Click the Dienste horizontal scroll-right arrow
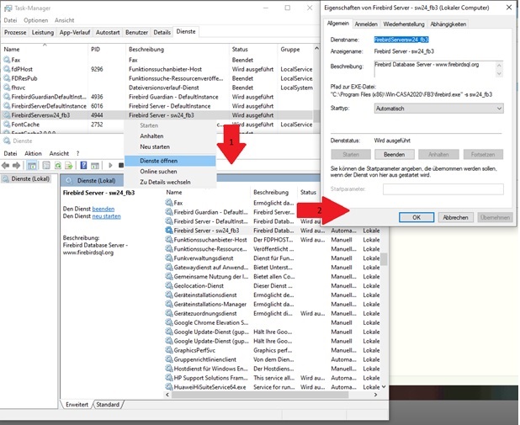The width and height of the screenshot is (520, 425). [375, 395]
